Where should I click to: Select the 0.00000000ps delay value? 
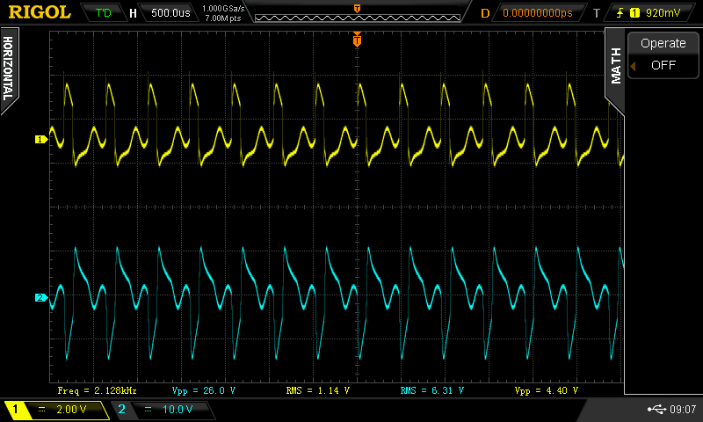[x=538, y=13]
